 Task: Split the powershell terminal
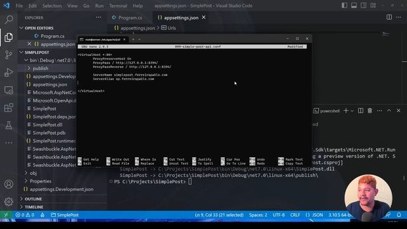click(x=361, y=111)
